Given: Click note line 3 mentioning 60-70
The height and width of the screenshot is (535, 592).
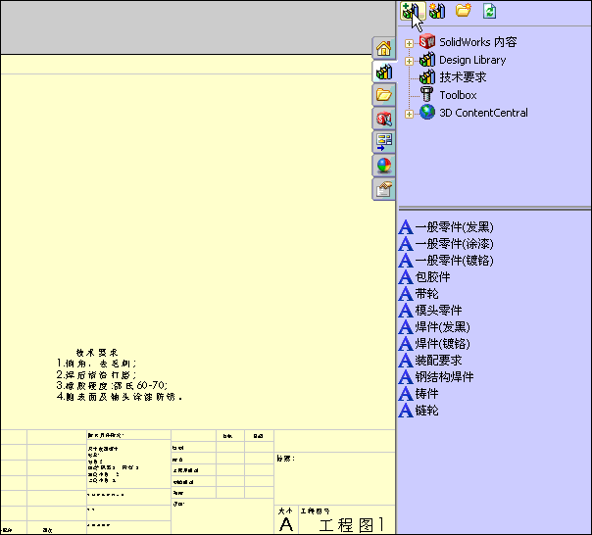Looking at the screenshot, I should tap(112, 385).
